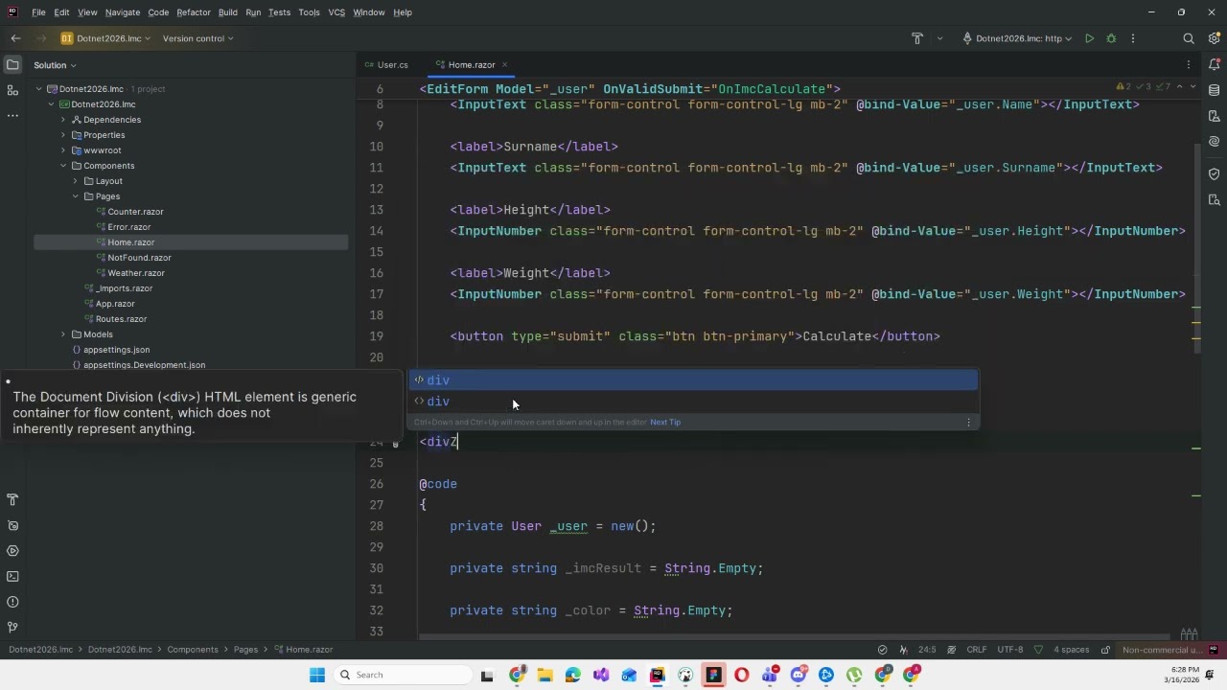Open the Database tool window
The width and height of the screenshot is (1227, 690).
[1215, 90]
